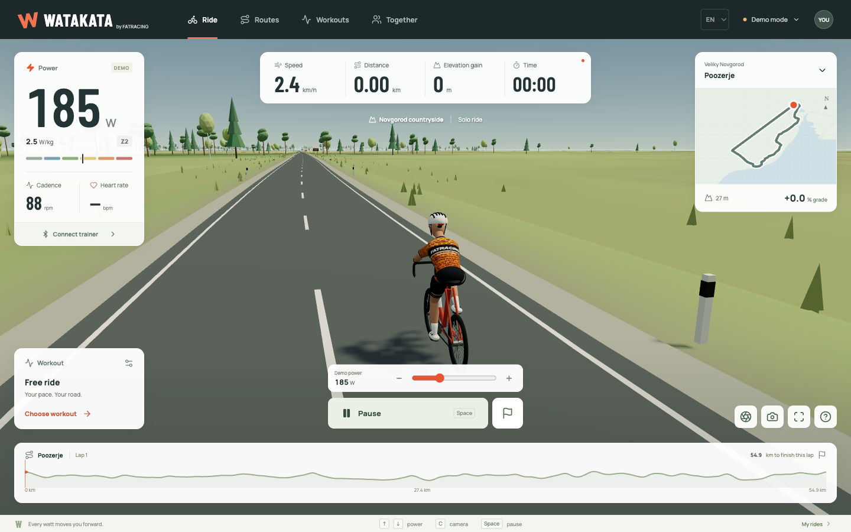This screenshot has height=532, width=851.
Task: Click the power zone color bar
Action: [79, 158]
